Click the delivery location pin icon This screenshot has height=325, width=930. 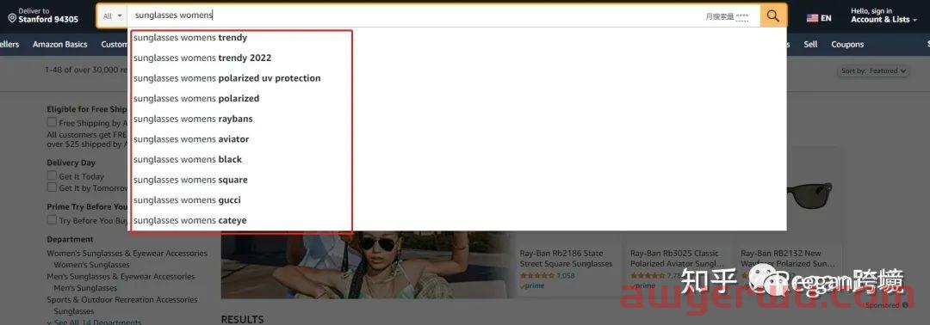click(x=12, y=18)
